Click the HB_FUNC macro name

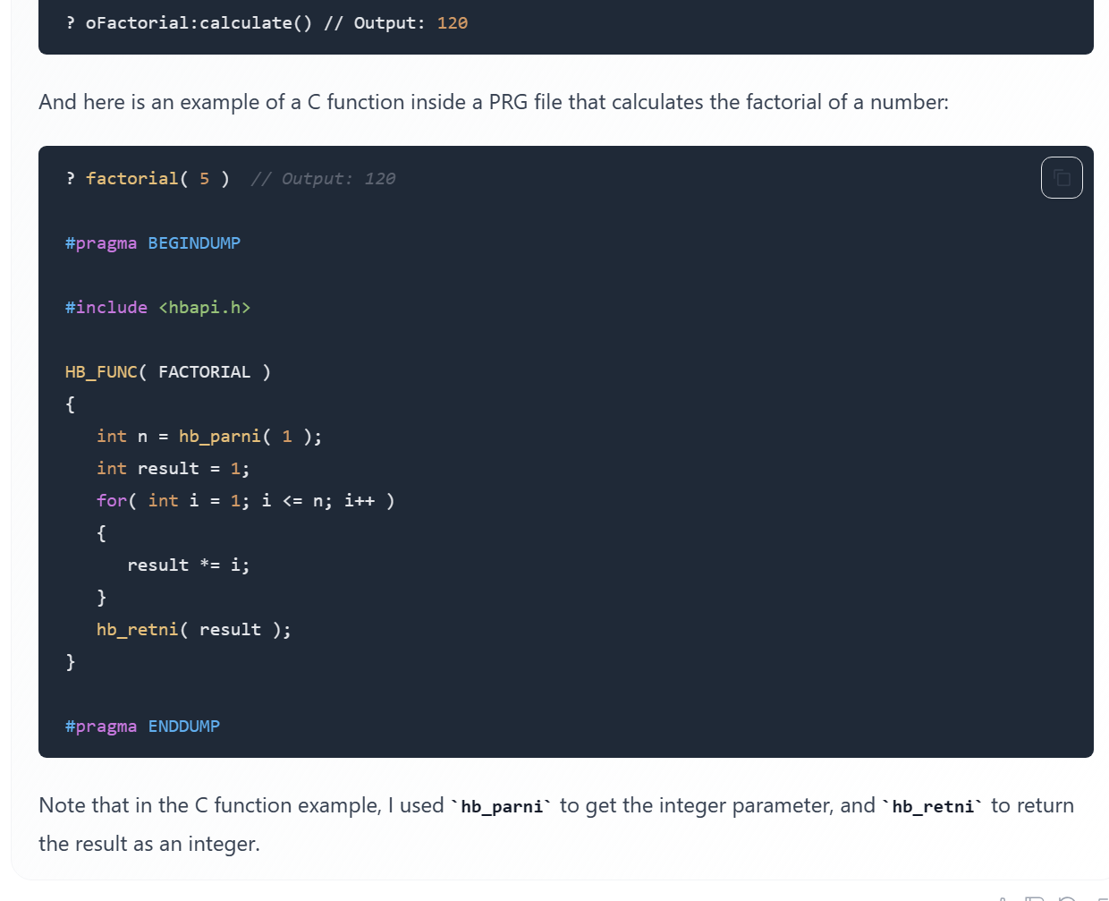(101, 372)
